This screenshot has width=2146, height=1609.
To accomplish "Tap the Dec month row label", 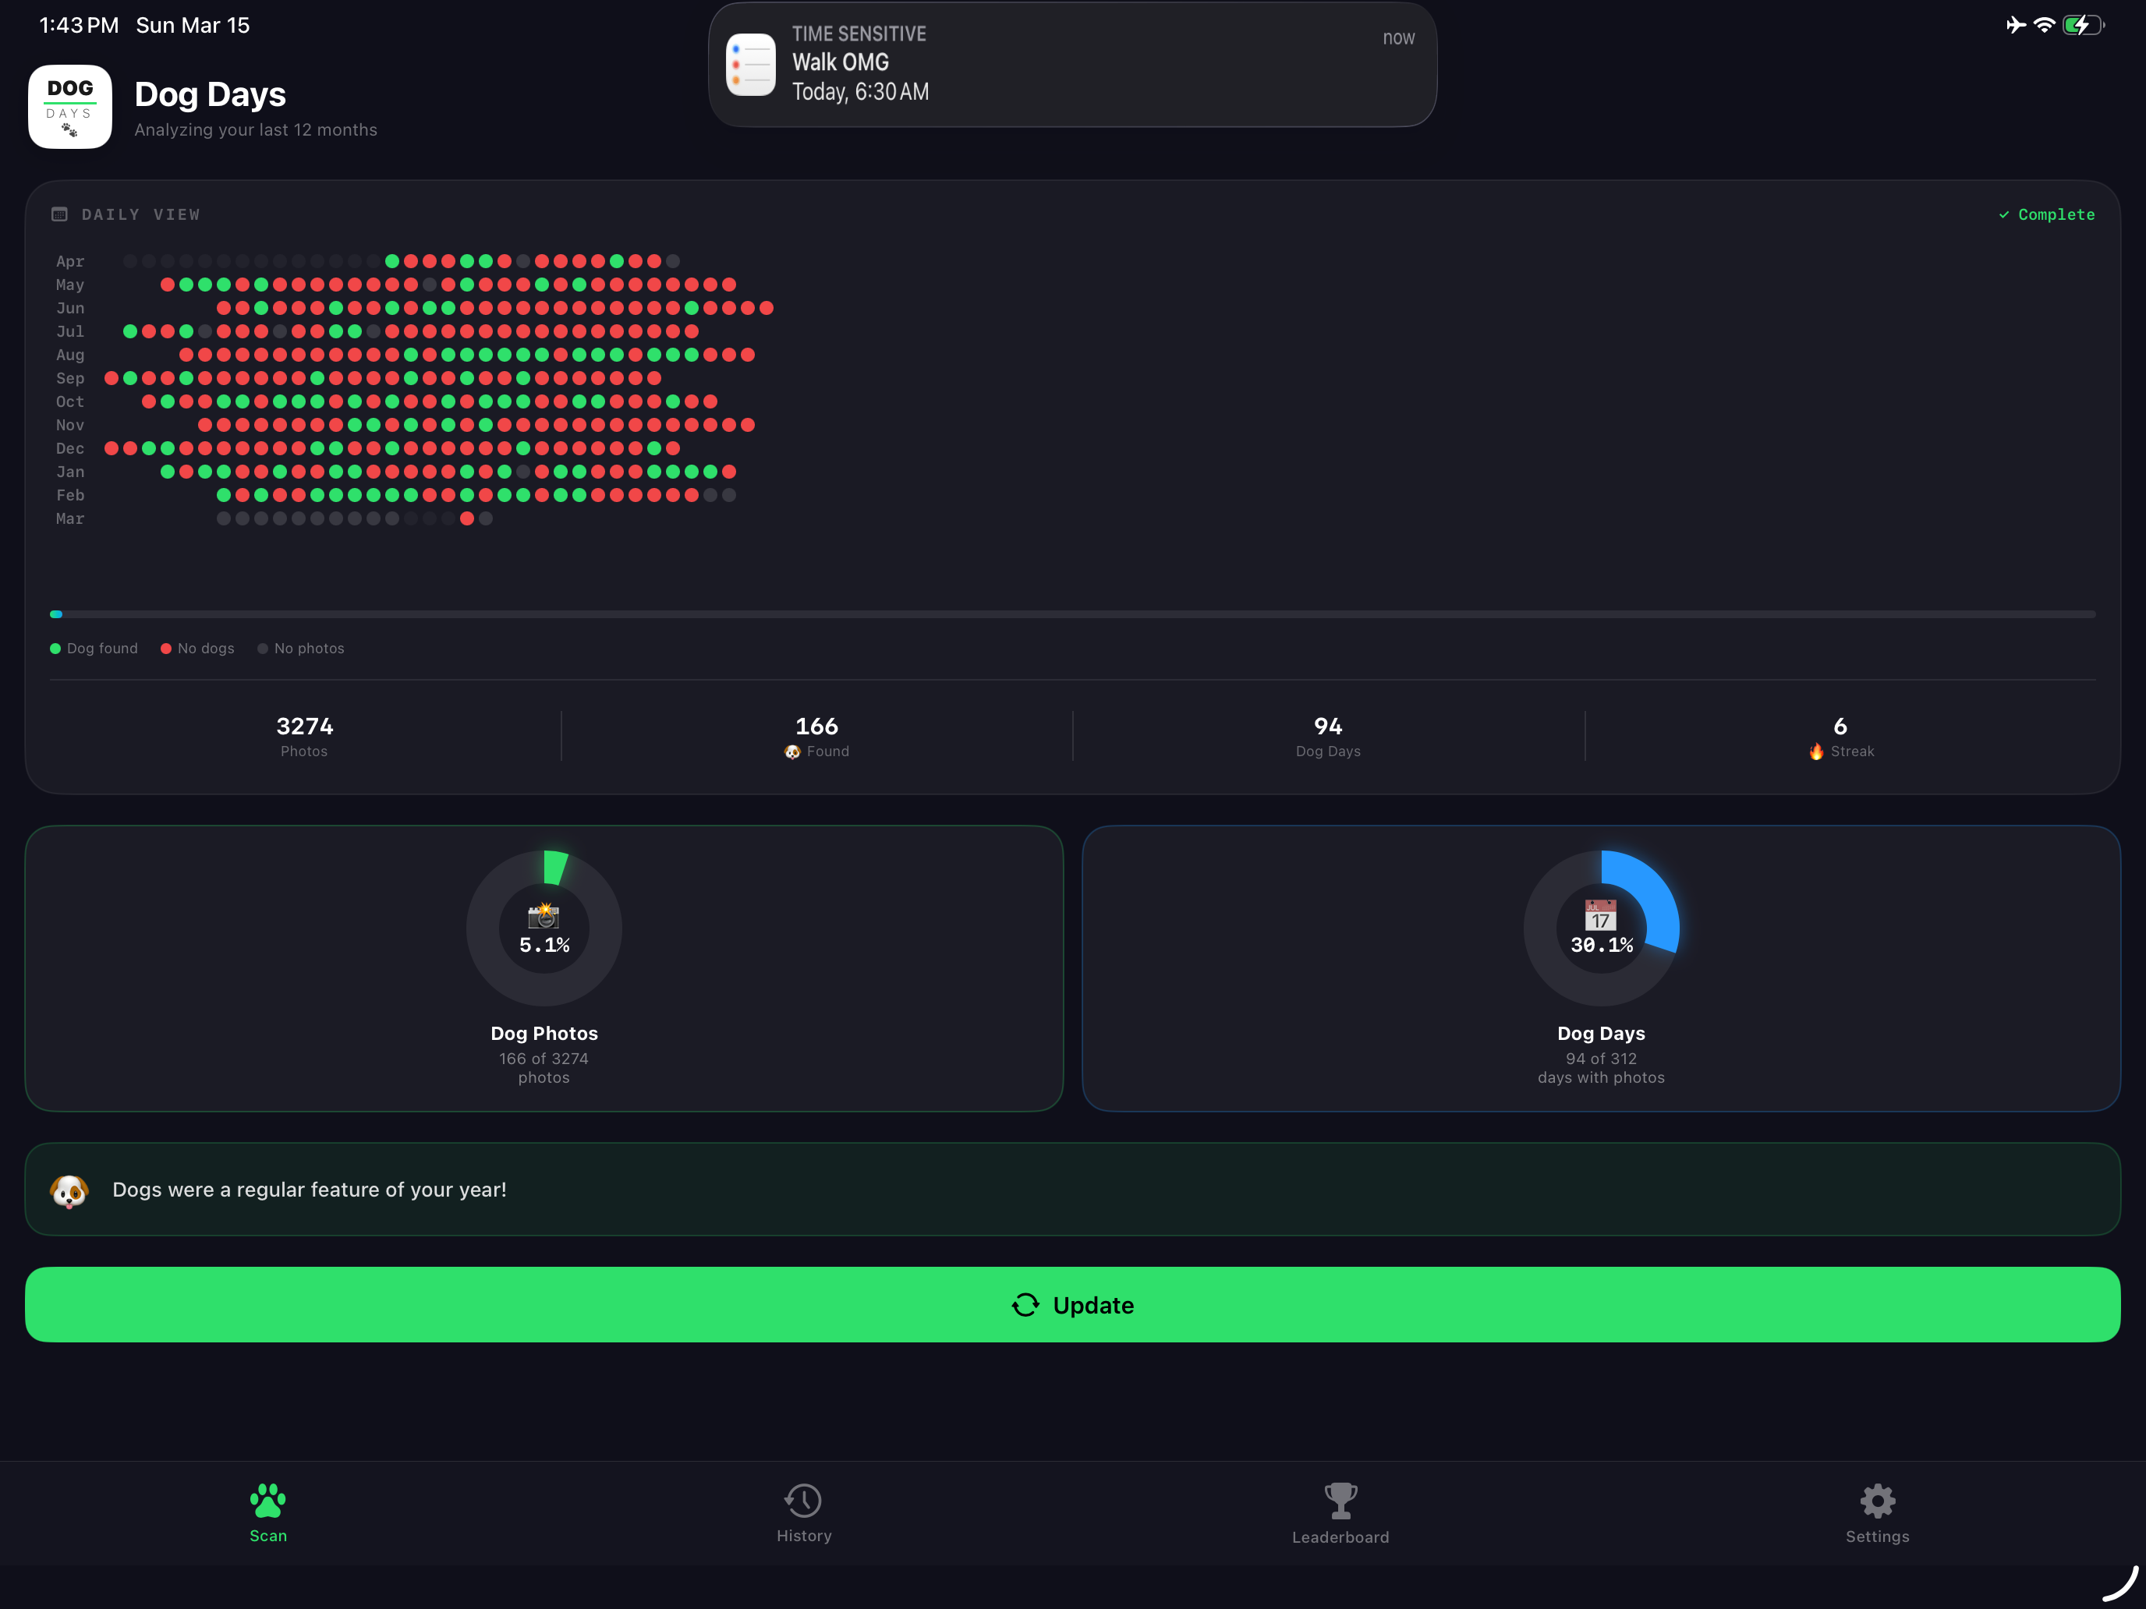I will 70,448.
